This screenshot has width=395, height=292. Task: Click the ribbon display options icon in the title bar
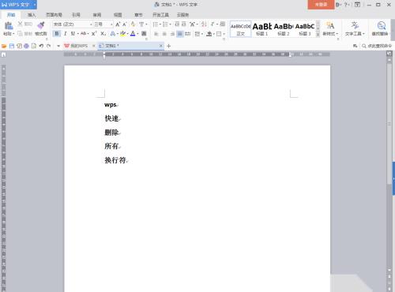click(357, 5)
